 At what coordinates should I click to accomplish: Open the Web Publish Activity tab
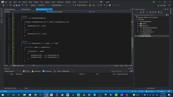click(10, 88)
